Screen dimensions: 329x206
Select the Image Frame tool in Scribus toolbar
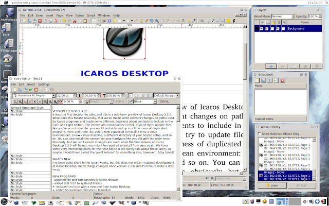[104, 21]
